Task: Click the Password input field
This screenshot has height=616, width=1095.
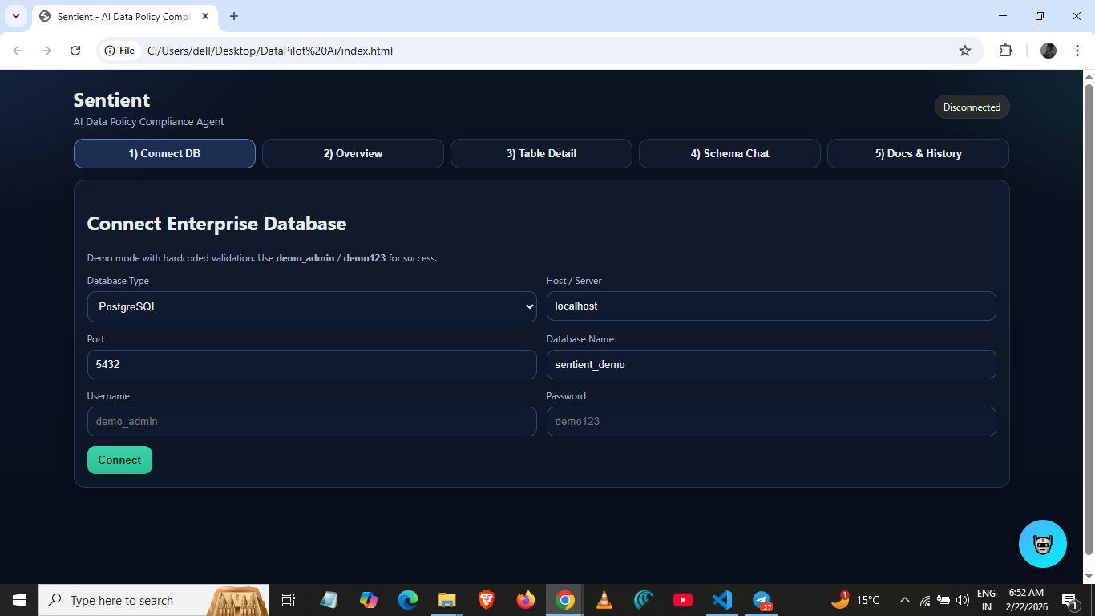Action: [x=771, y=421]
